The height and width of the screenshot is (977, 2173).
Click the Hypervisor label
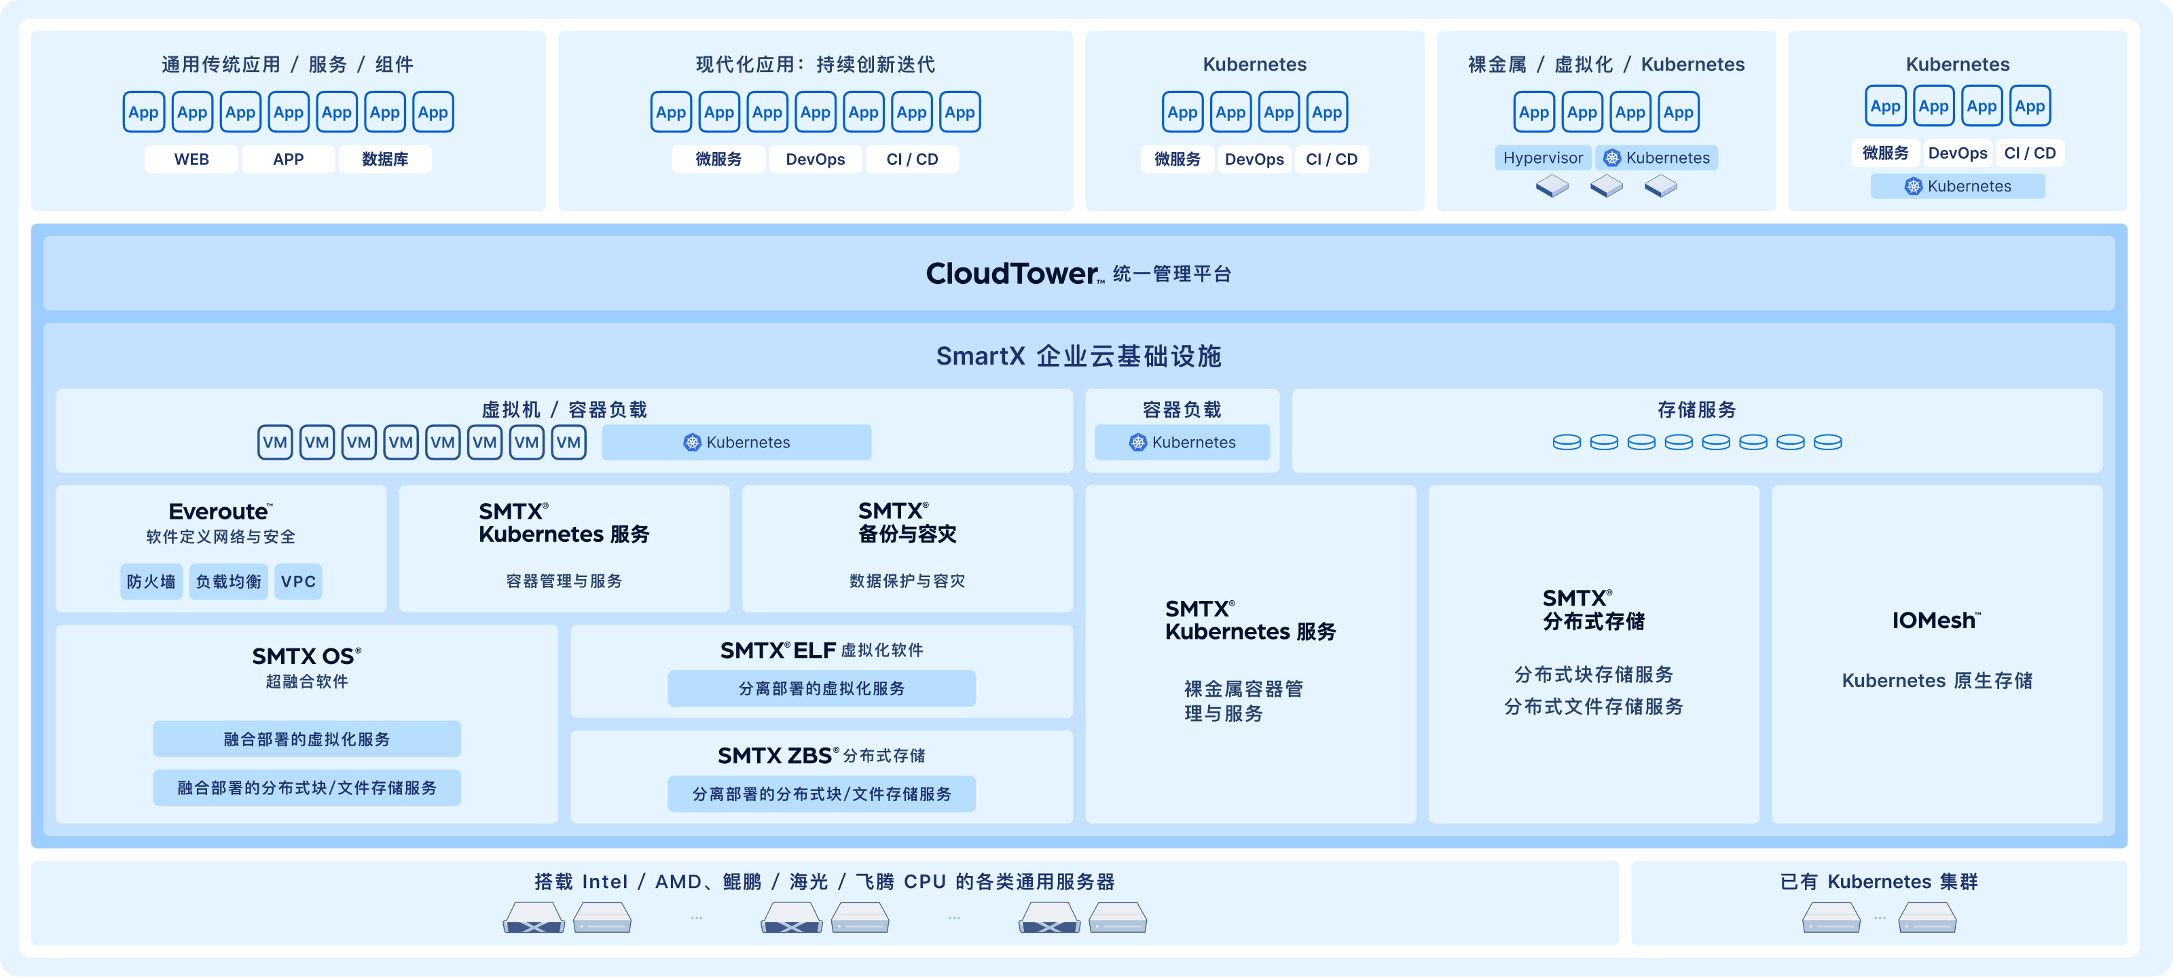click(x=1542, y=158)
